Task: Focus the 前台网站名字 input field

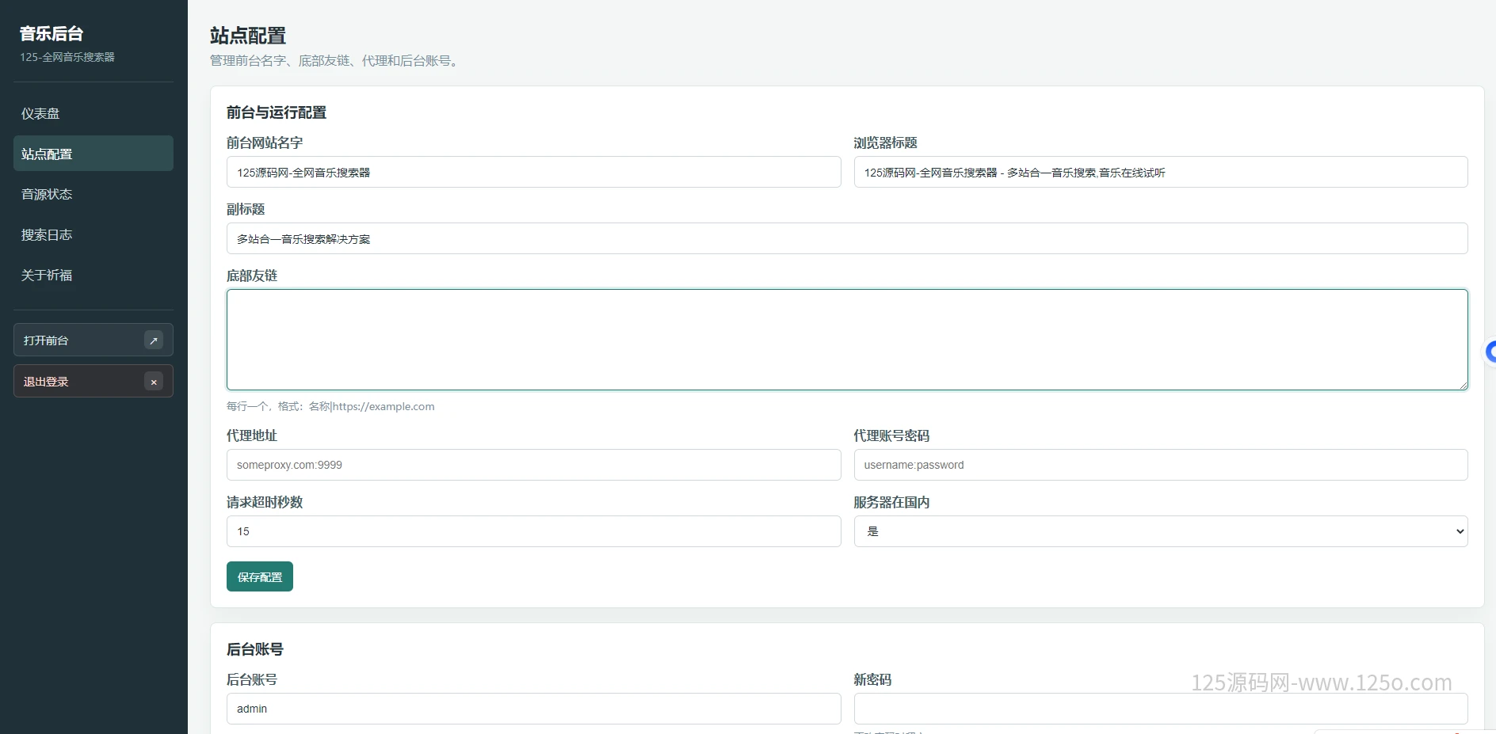Action: coord(533,172)
